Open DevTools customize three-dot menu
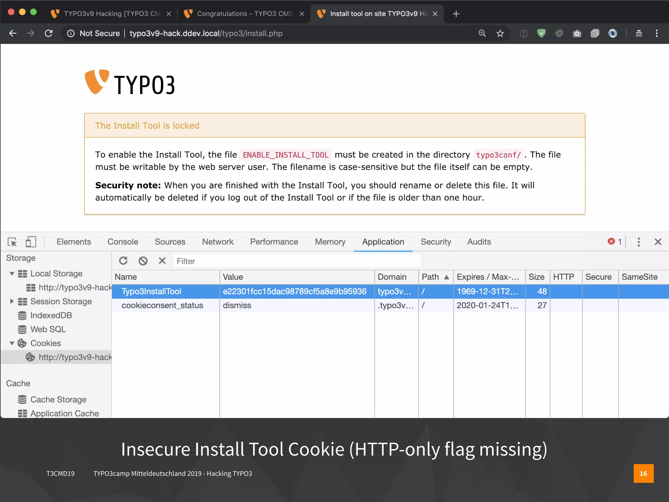Screen dimensions: 669x502 tap(639, 242)
